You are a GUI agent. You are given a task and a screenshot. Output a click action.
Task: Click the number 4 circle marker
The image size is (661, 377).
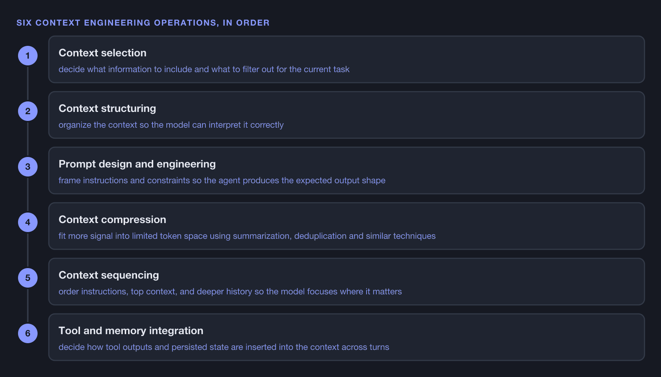[x=28, y=222]
